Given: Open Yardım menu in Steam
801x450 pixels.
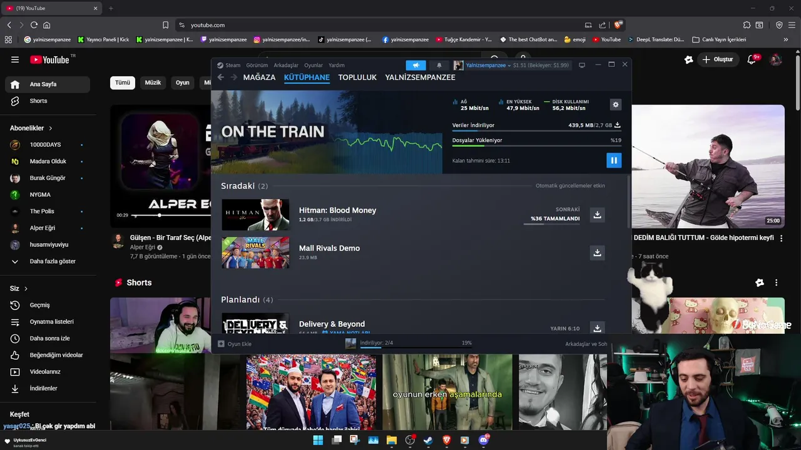Looking at the screenshot, I should (x=337, y=65).
